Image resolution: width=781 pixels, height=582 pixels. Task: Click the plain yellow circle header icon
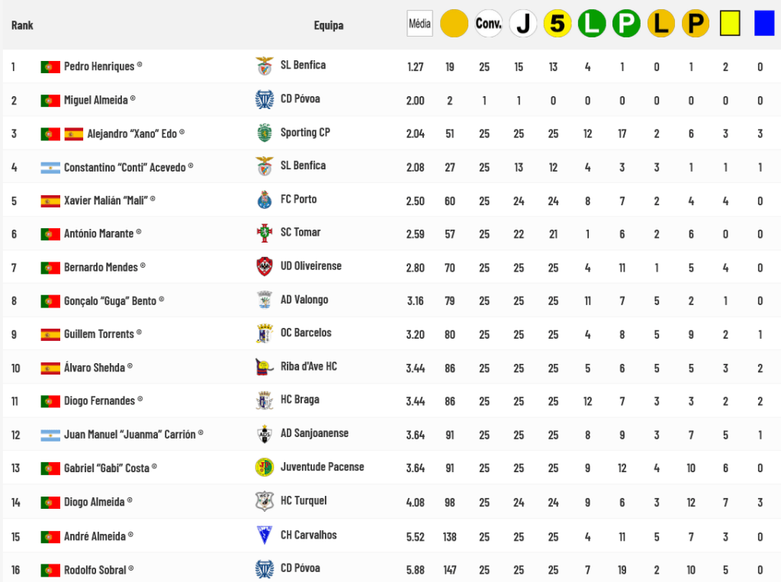tap(454, 24)
